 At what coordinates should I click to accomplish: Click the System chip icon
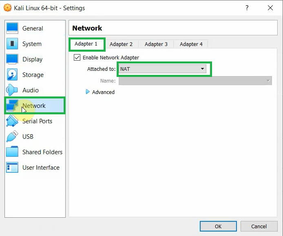(12, 44)
